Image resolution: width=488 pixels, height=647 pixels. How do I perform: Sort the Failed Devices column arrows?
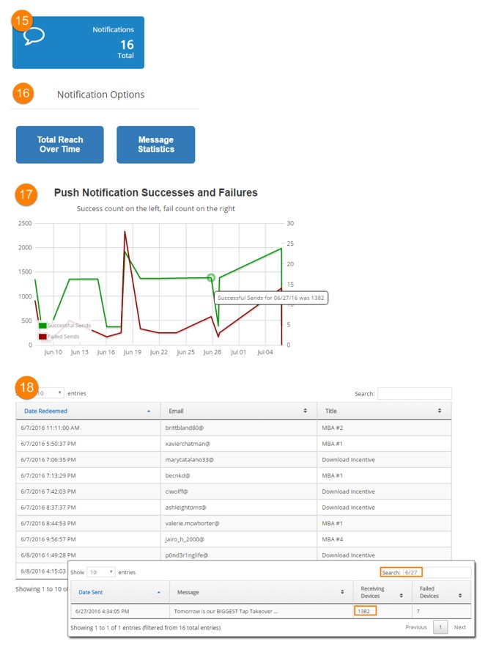tap(460, 596)
